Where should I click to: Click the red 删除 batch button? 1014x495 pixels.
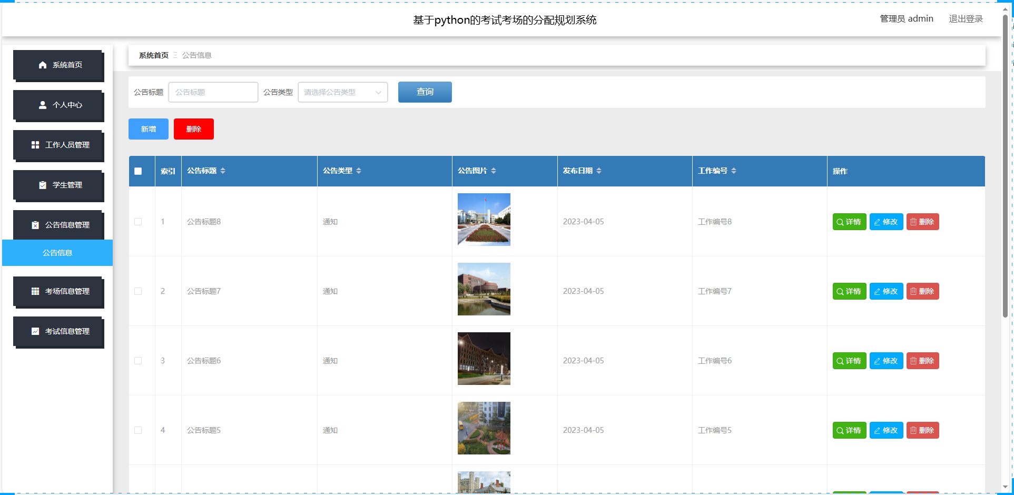point(194,129)
